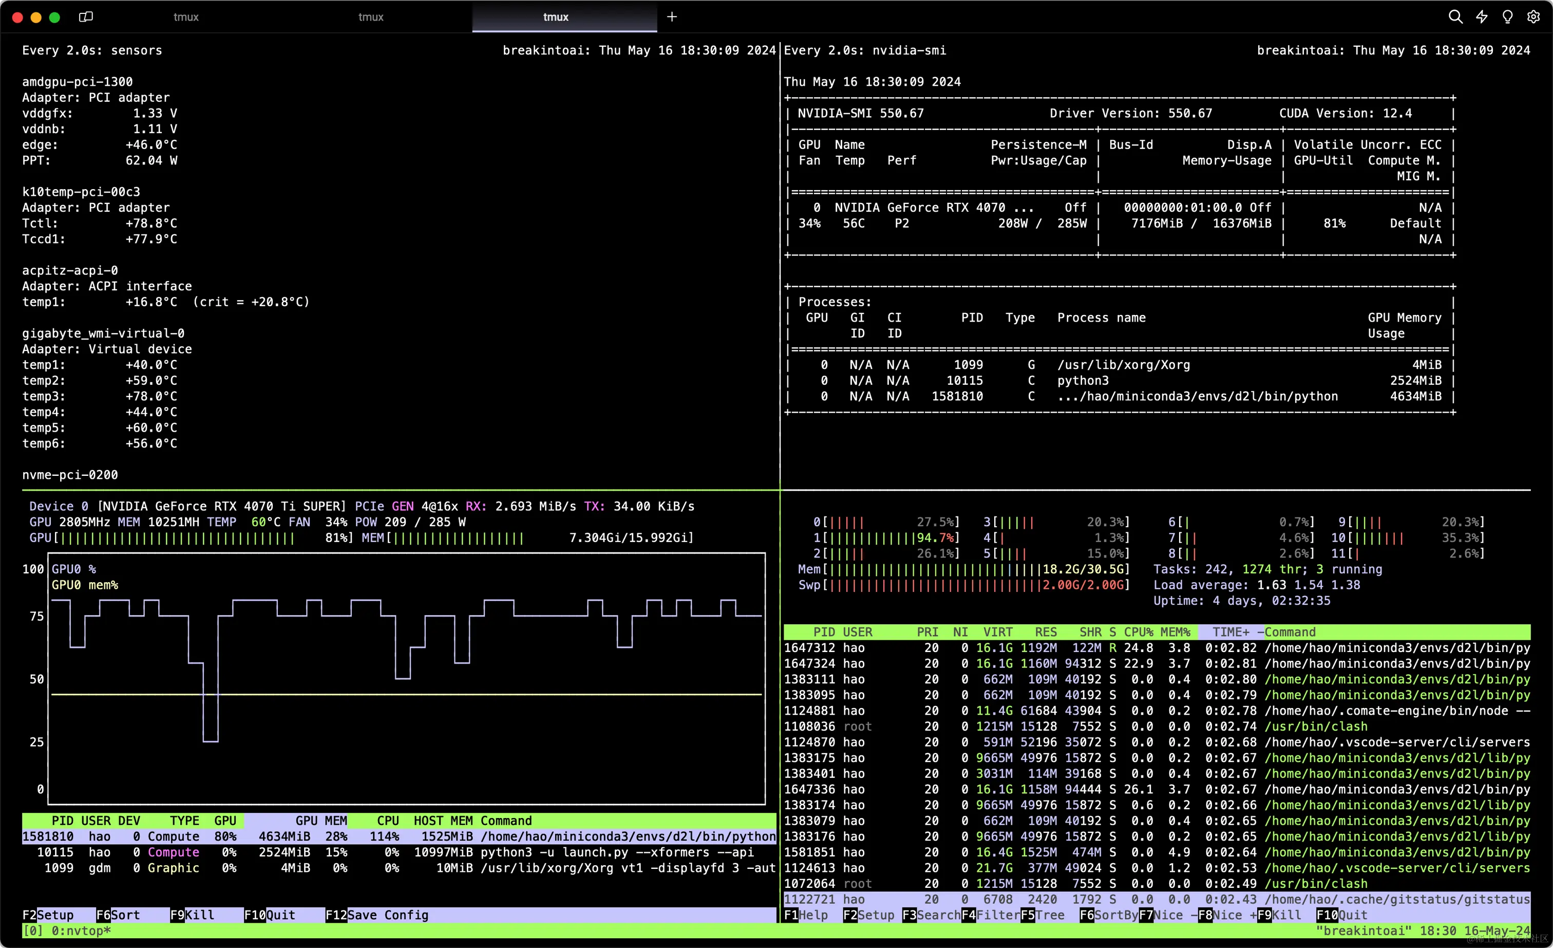The height and width of the screenshot is (948, 1553).
Task: Switch to the second tmux tab
Action: (x=371, y=17)
